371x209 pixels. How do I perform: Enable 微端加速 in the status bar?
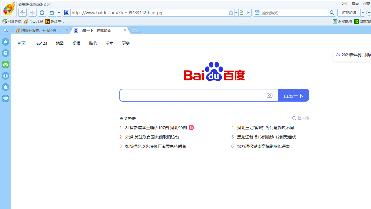[356, 21]
